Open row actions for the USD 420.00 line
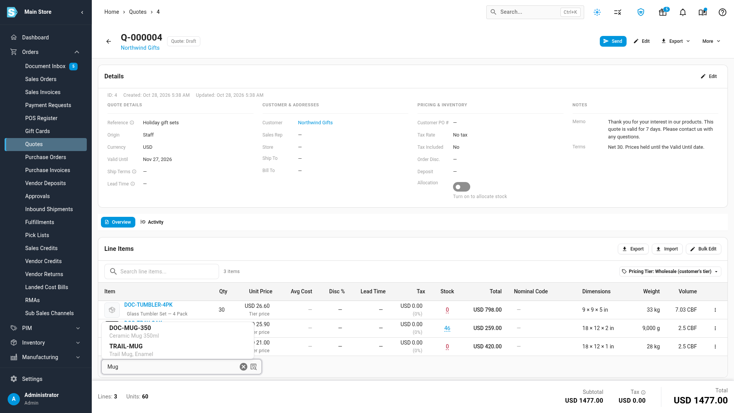 pyautogui.click(x=715, y=346)
